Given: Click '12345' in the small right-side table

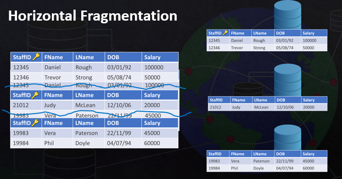Looking at the screenshot, I should tap(214, 40).
